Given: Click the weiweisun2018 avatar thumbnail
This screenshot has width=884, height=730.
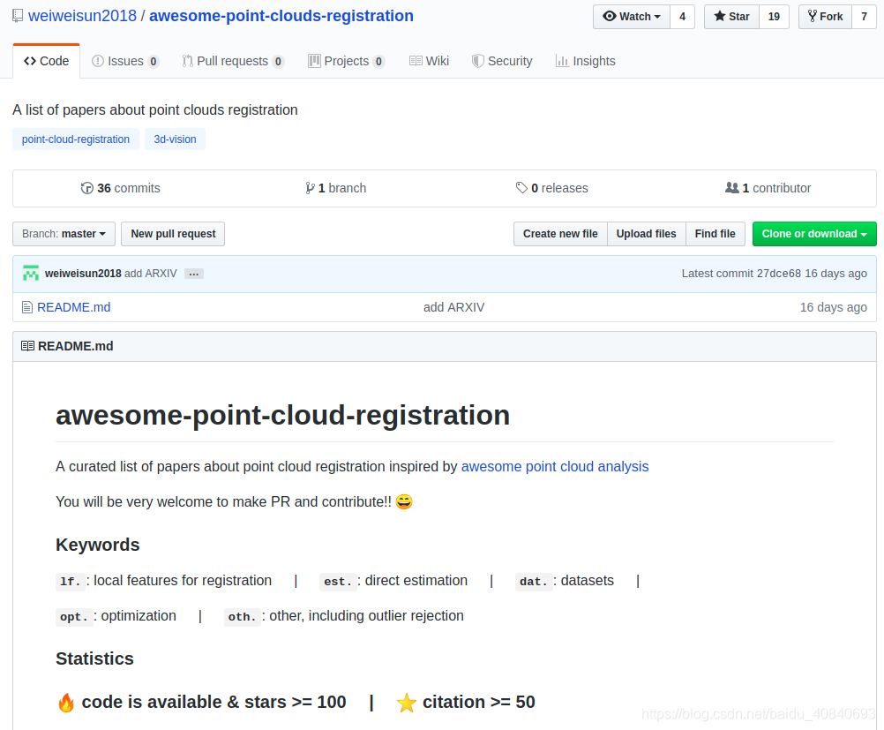Looking at the screenshot, I should pyautogui.click(x=31, y=273).
